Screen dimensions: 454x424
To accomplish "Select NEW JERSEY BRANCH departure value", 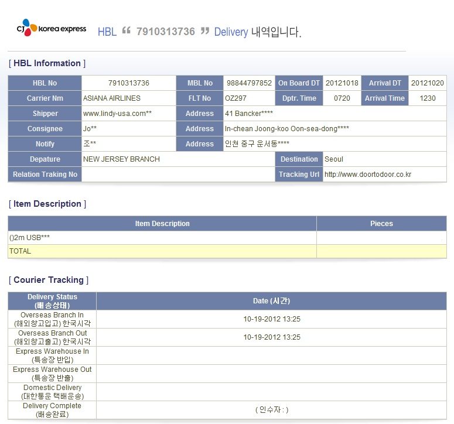I will pos(121,159).
